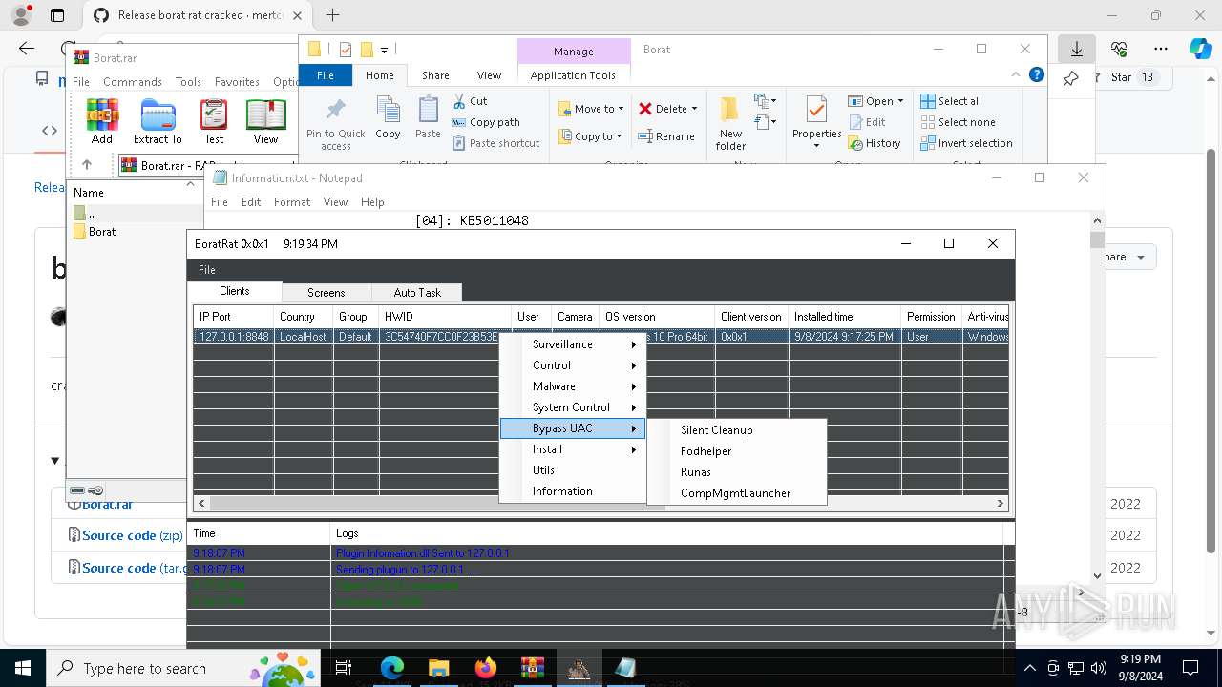
Task: Open Edge Settings and more (three dots)
Action: (1161, 49)
